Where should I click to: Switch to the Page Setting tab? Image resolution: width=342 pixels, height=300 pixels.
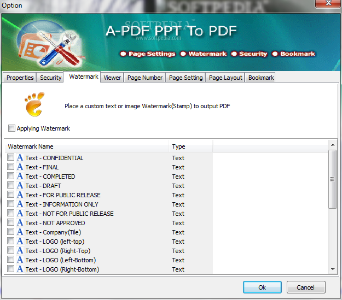(186, 78)
